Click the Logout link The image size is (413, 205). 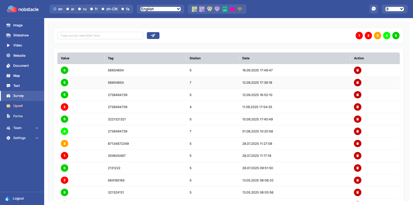(18, 198)
